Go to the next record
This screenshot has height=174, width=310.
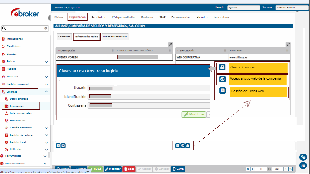(x=286, y=169)
